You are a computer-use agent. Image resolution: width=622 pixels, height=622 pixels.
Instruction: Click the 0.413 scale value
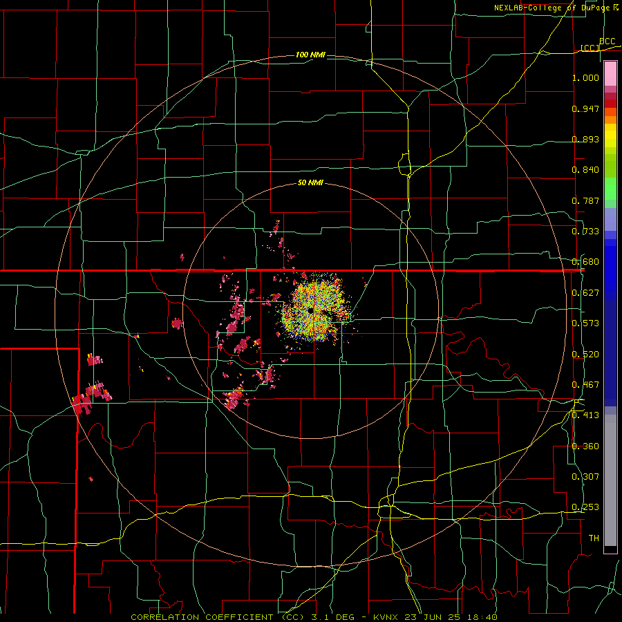click(x=585, y=415)
